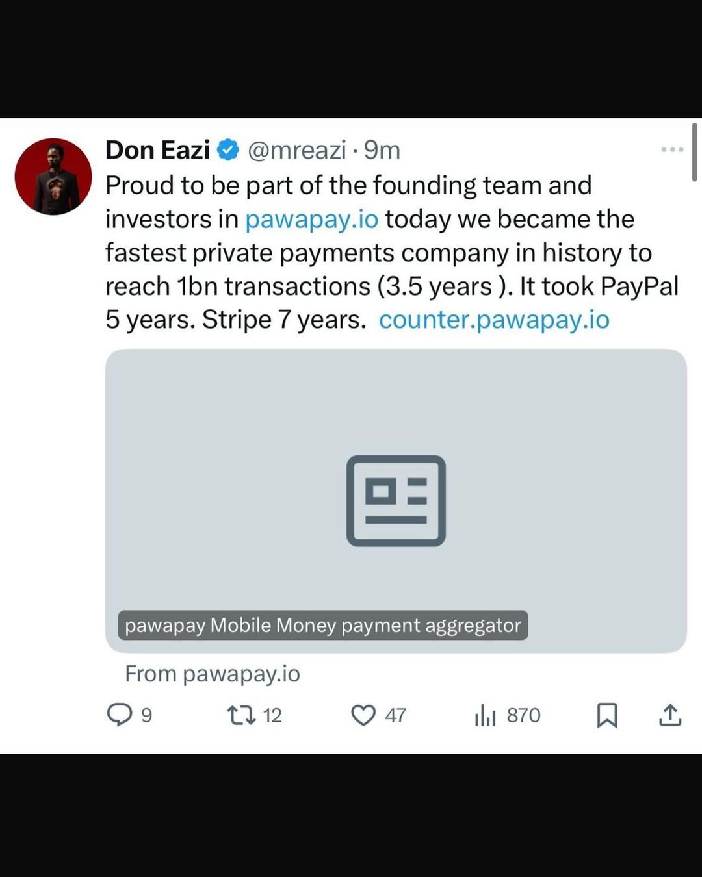Click the 870 views count
The height and width of the screenshot is (877, 702).
(x=523, y=715)
